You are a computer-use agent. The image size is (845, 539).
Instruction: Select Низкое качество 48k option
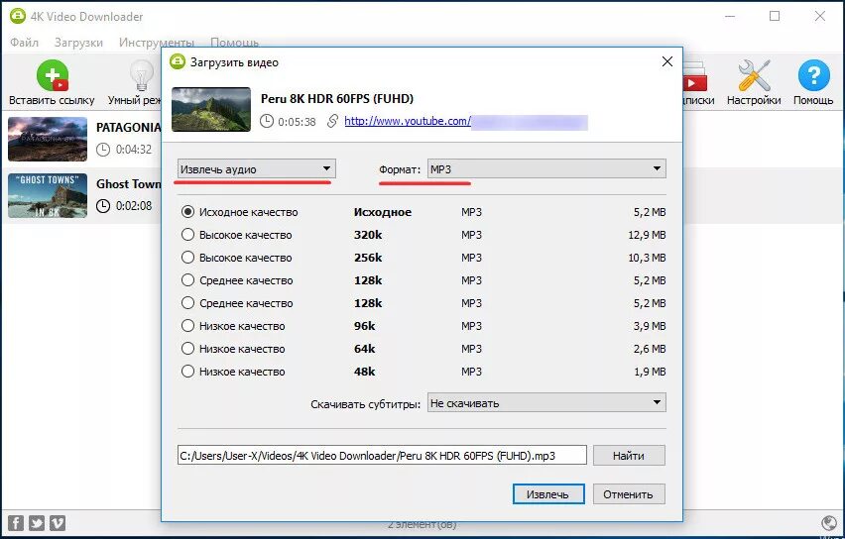coord(187,372)
